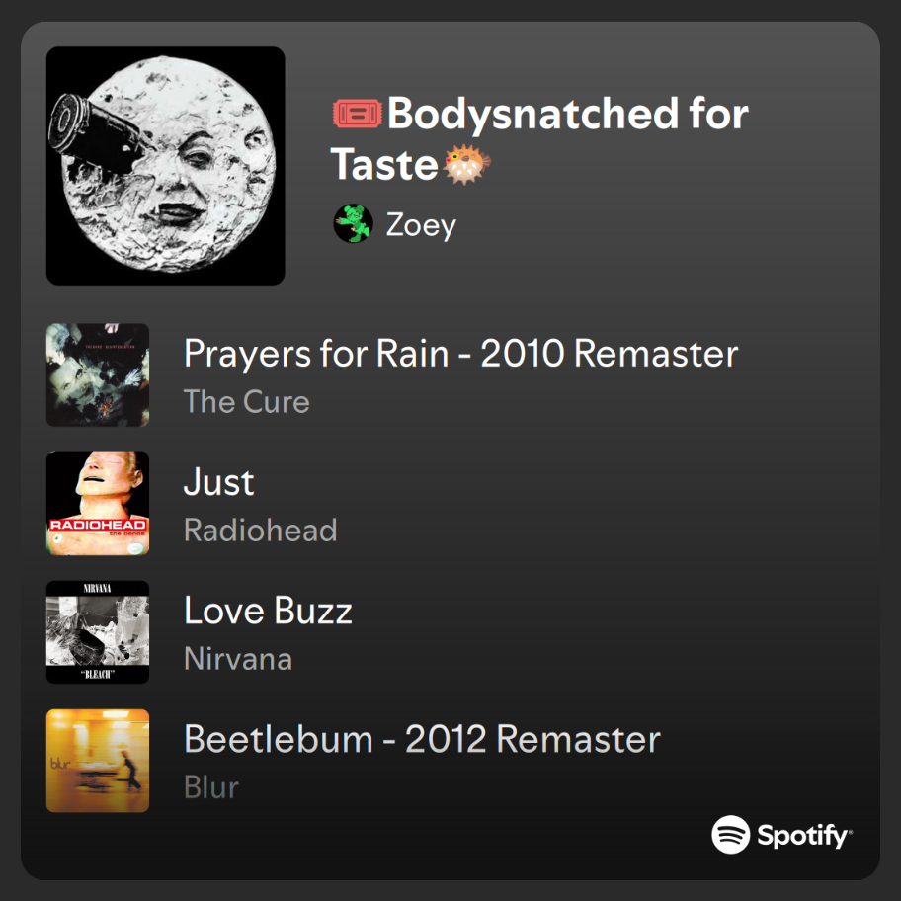This screenshot has height=901, width=901.
Task: Open Zoey's profile name link
Action: tap(421, 225)
